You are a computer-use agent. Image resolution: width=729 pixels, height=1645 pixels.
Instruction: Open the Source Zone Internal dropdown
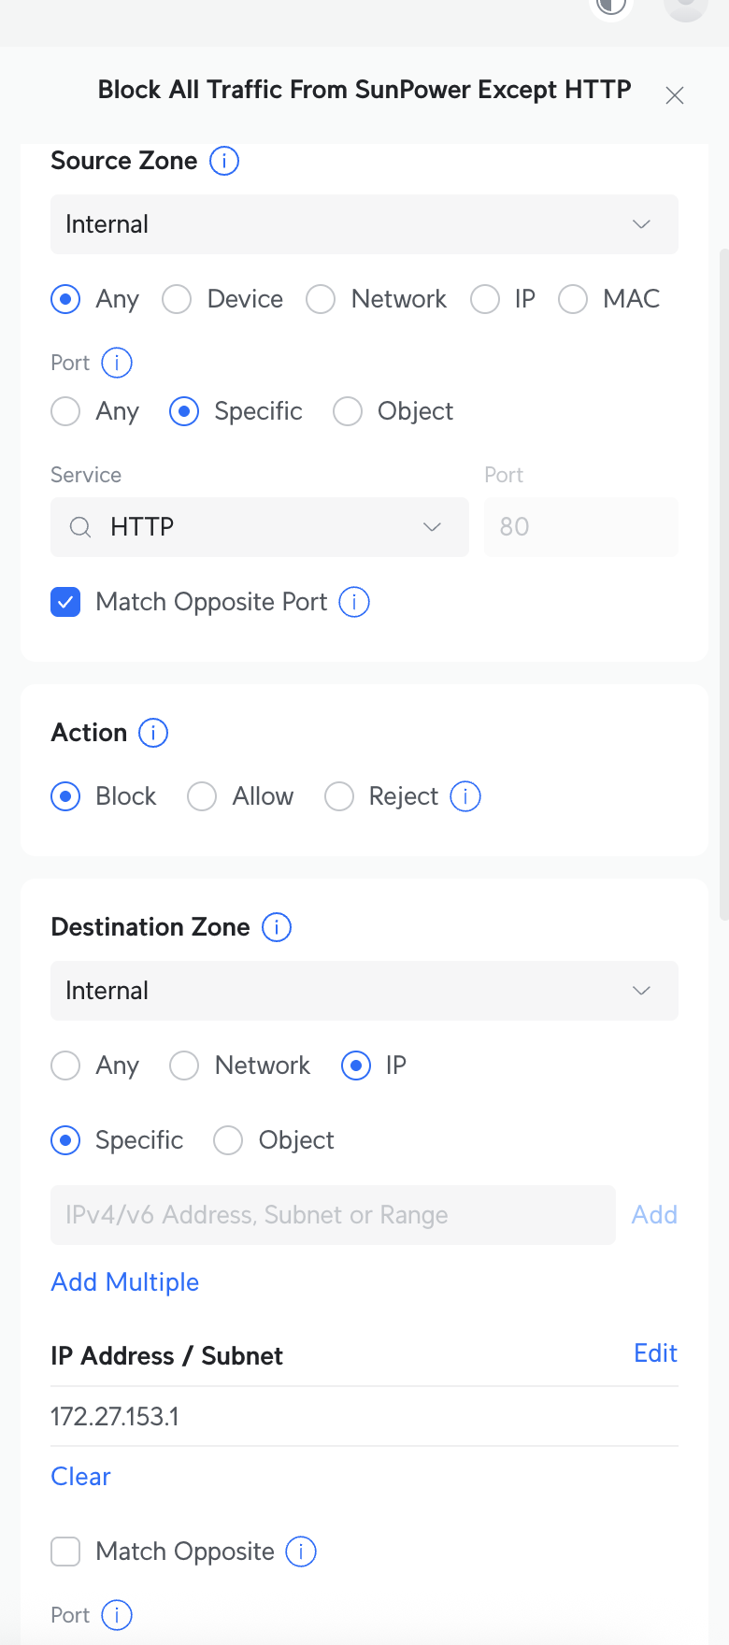364,224
